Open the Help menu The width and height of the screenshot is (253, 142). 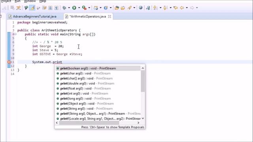pos(43,1)
